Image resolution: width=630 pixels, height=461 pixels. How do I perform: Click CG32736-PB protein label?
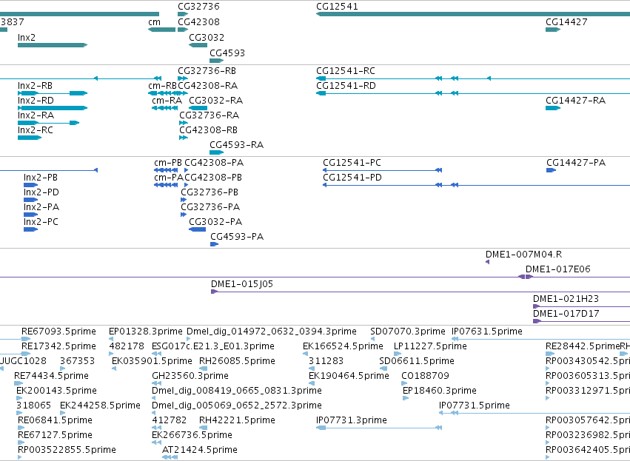(x=210, y=192)
